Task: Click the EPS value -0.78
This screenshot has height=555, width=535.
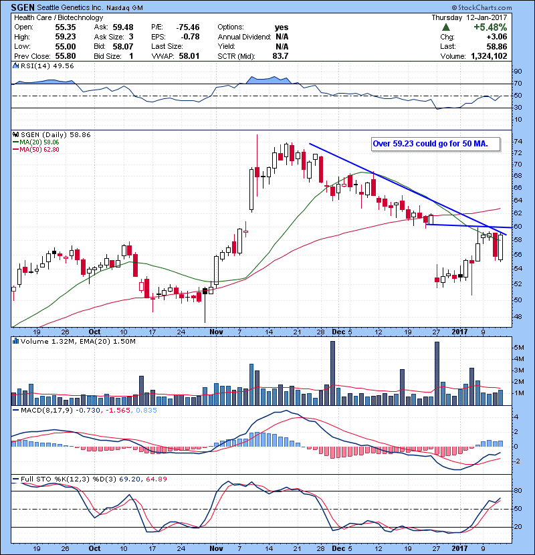Action: [x=190, y=37]
